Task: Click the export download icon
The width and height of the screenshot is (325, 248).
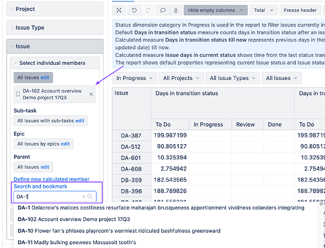Action: tap(176, 11)
